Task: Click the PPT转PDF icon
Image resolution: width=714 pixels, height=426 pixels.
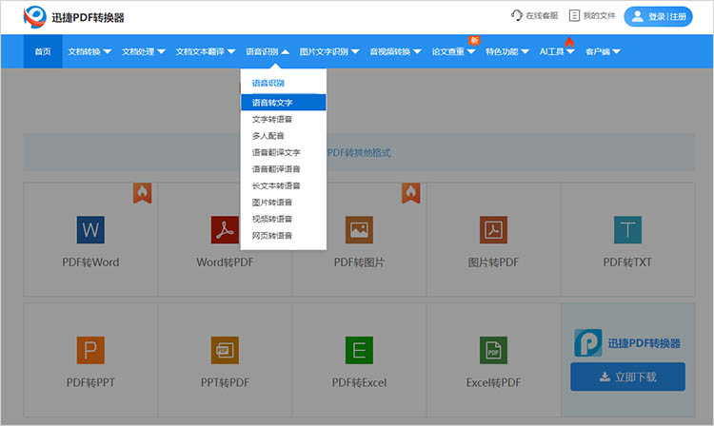Action: (x=225, y=350)
